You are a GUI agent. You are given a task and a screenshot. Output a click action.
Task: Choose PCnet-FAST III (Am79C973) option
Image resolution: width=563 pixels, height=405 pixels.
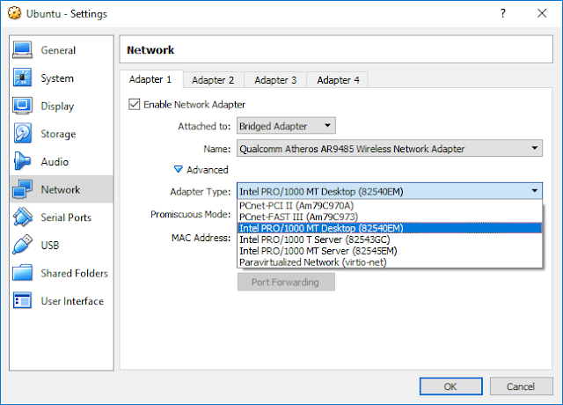pos(390,217)
